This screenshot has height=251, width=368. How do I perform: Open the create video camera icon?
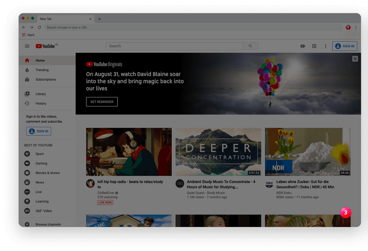point(303,46)
